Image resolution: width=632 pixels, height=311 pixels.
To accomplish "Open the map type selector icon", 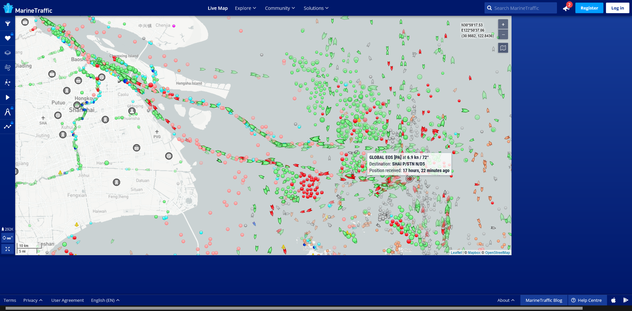I will 503,48.
